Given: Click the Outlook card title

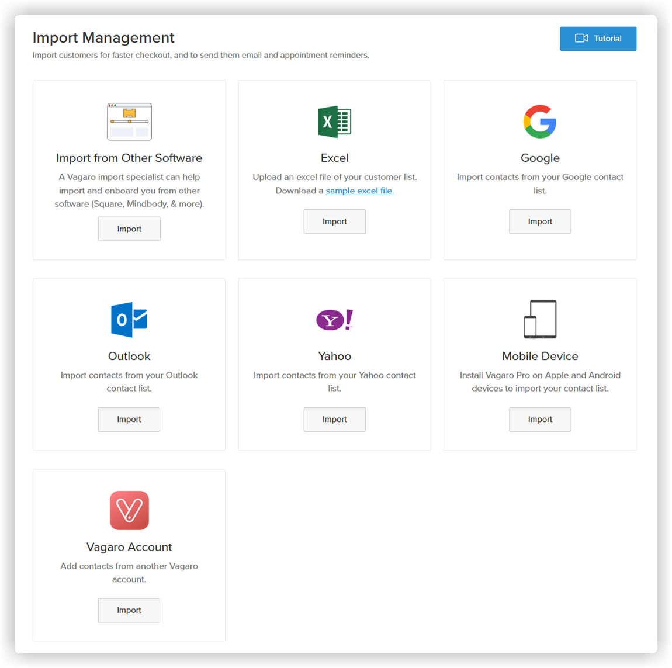Looking at the screenshot, I should click(x=129, y=356).
